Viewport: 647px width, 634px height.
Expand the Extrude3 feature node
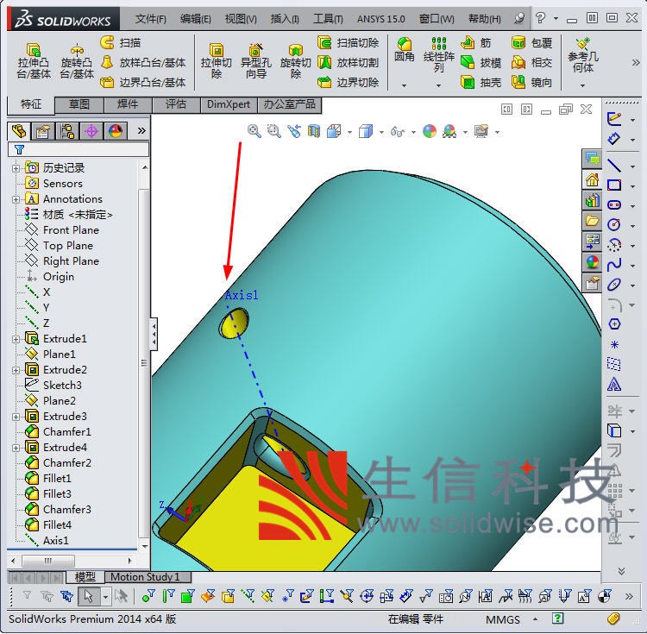click(x=16, y=417)
